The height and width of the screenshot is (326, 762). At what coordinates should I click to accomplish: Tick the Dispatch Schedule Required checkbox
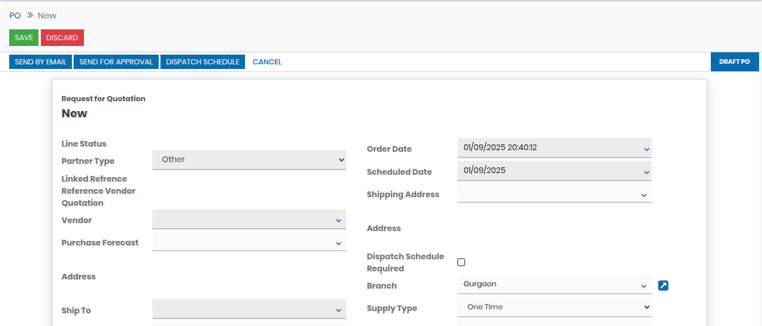(461, 262)
